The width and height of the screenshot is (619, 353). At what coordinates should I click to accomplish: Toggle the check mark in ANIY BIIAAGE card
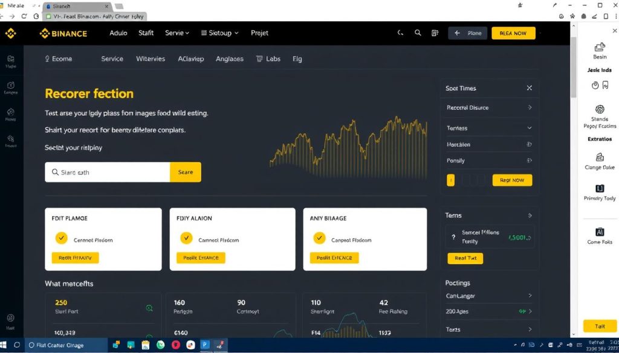pos(319,238)
